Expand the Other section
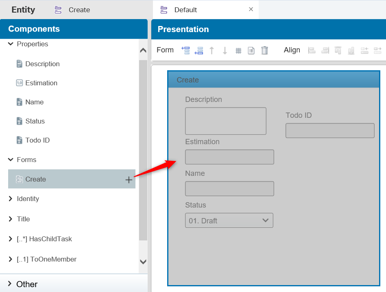 pyautogui.click(x=10, y=283)
